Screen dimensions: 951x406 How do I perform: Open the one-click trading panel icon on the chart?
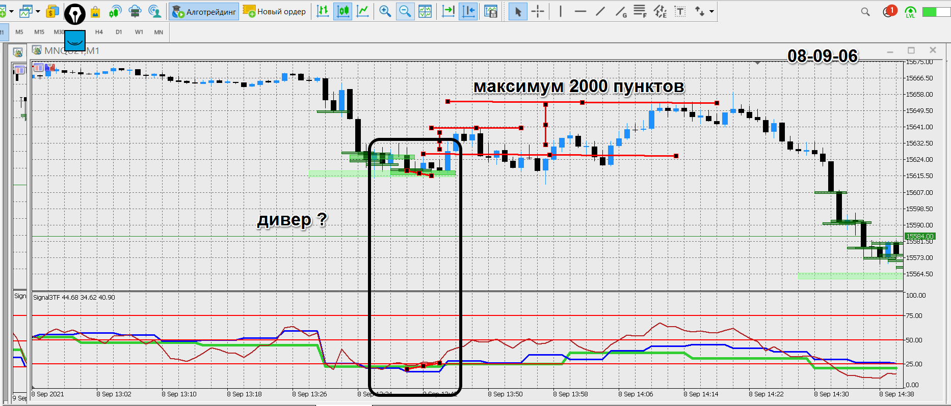click(38, 67)
